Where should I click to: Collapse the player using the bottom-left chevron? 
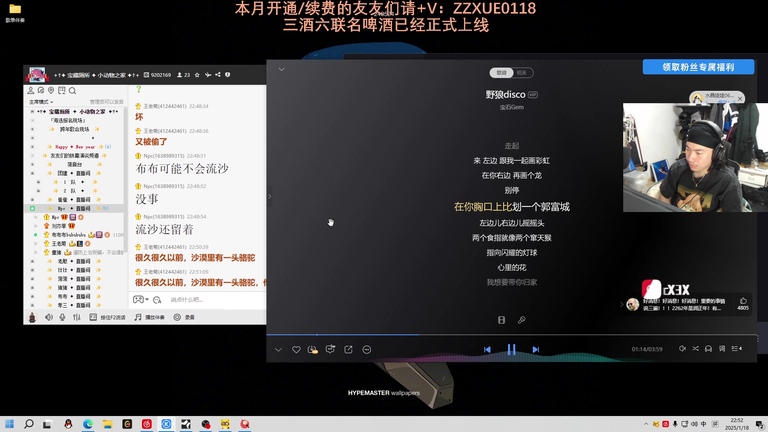[278, 350]
